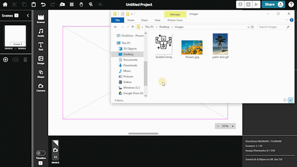Undo the last action
The width and height of the screenshot is (297, 167).
coord(43,4)
